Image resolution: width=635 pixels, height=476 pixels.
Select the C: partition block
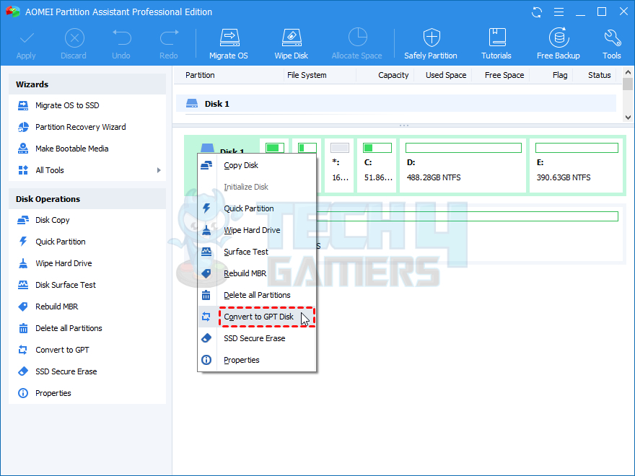[x=377, y=166]
